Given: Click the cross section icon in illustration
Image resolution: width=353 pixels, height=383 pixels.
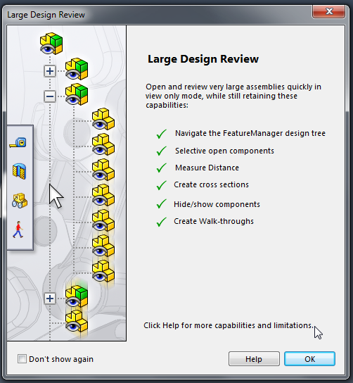Looking at the screenshot, I should click(19, 171).
